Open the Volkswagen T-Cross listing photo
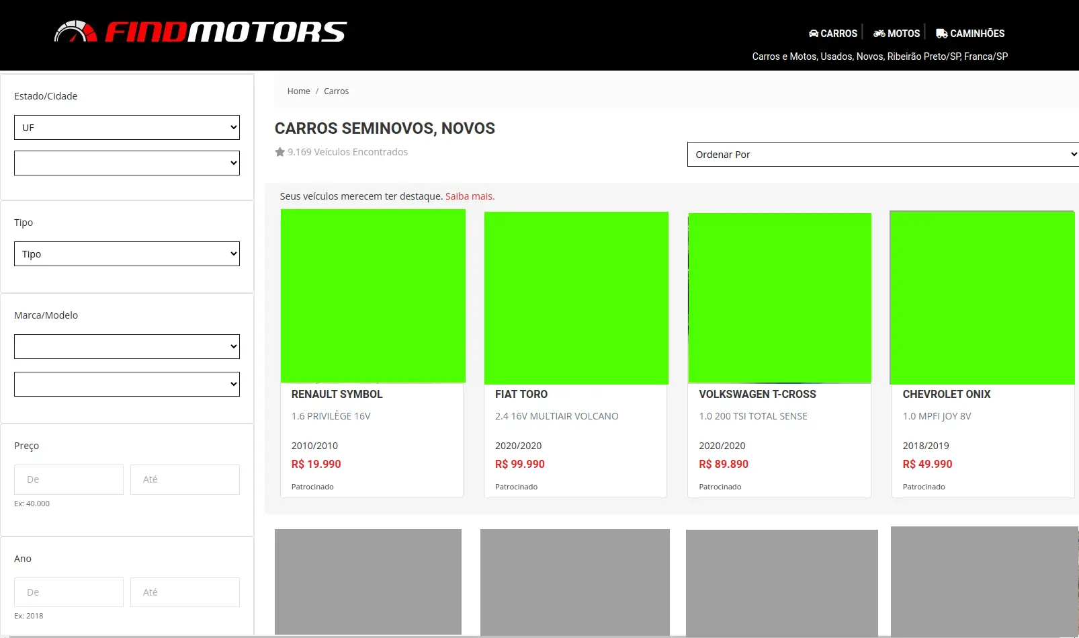The image size is (1079, 638). click(x=780, y=298)
